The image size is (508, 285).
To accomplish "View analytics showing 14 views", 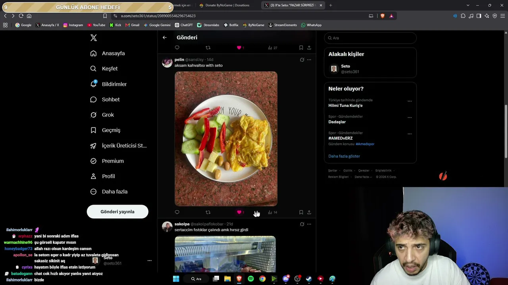I will [x=272, y=212].
